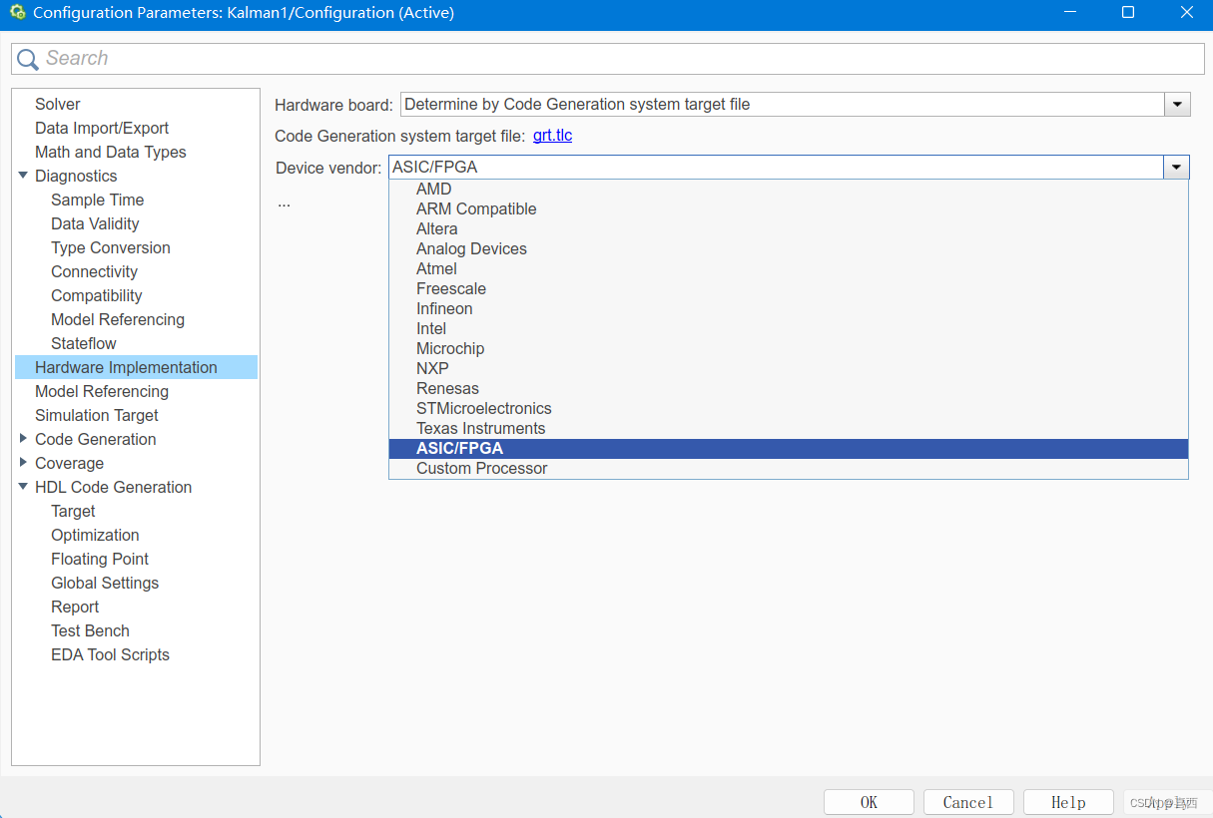1213x818 pixels.
Task: Collapse the Diagnostics tree node
Action: click(x=23, y=176)
